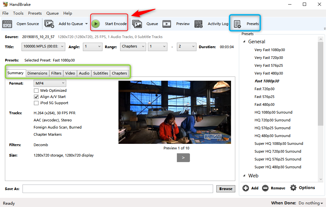Click the Open Source clapperboard icon

pyautogui.click(x=7, y=24)
